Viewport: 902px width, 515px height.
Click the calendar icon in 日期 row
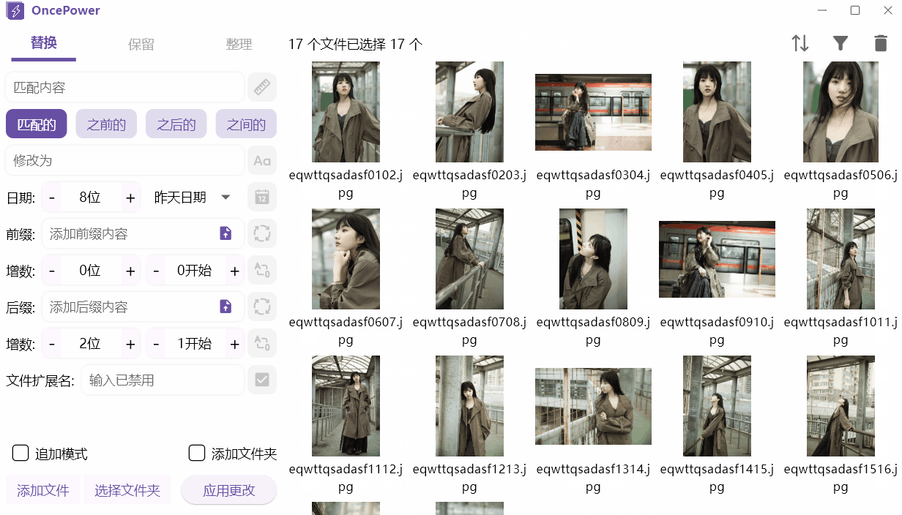point(261,198)
